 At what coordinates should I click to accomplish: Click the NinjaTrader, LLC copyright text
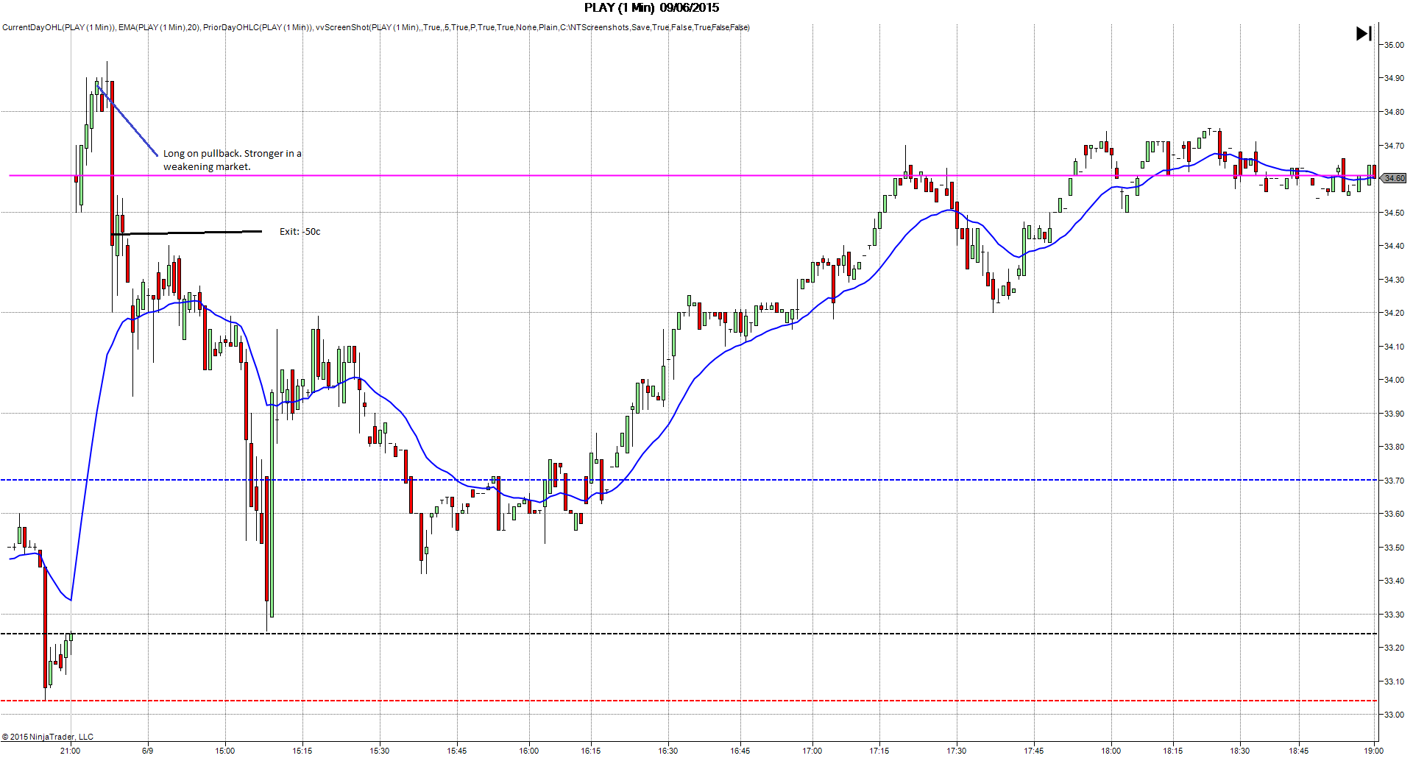coord(48,737)
